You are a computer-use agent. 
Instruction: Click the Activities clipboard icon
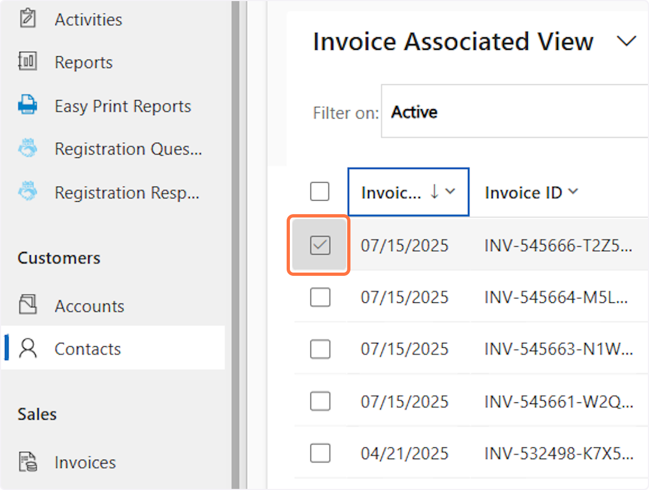click(27, 19)
